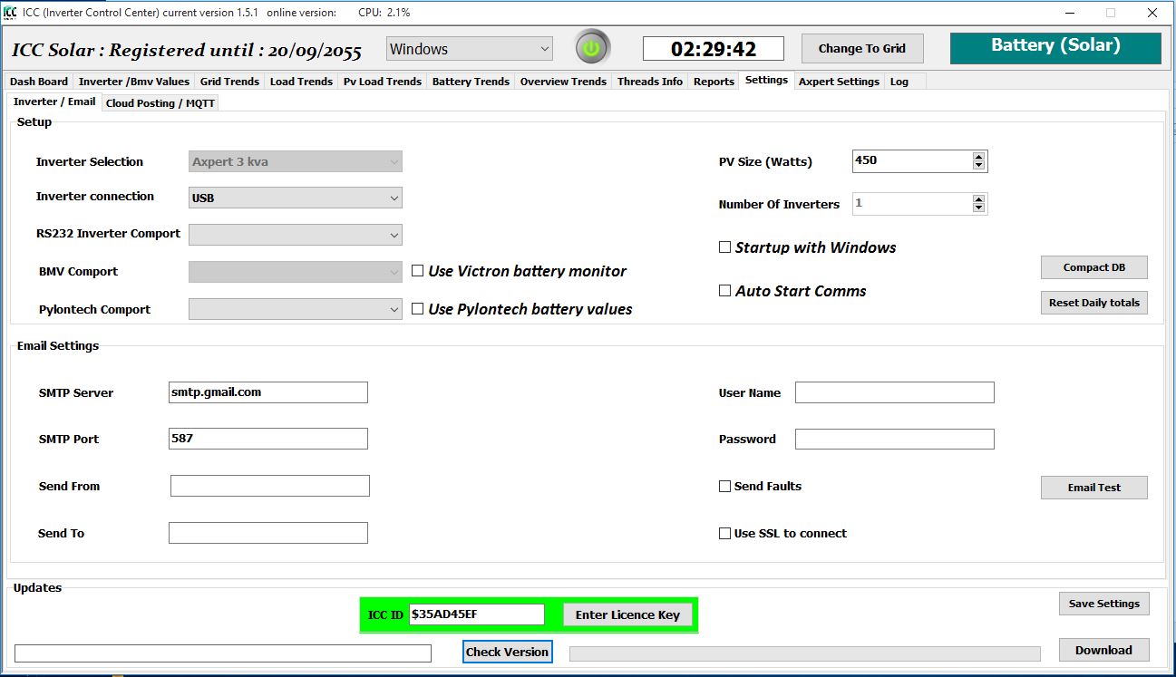Open the Windows theme dropdown
Viewport: 1176px width, 677px height.
point(470,49)
